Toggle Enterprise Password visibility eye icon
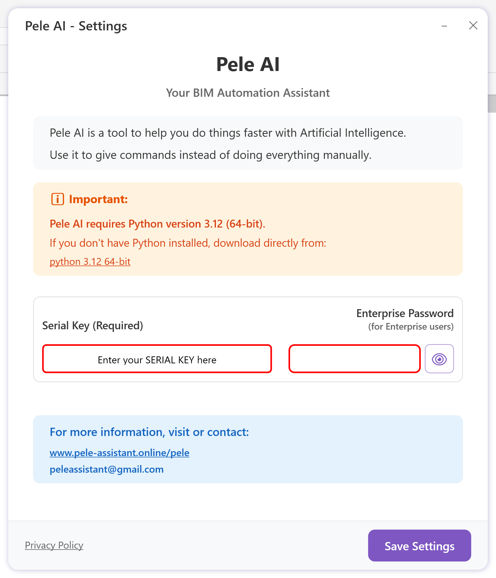The height and width of the screenshot is (578, 496). click(x=439, y=359)
